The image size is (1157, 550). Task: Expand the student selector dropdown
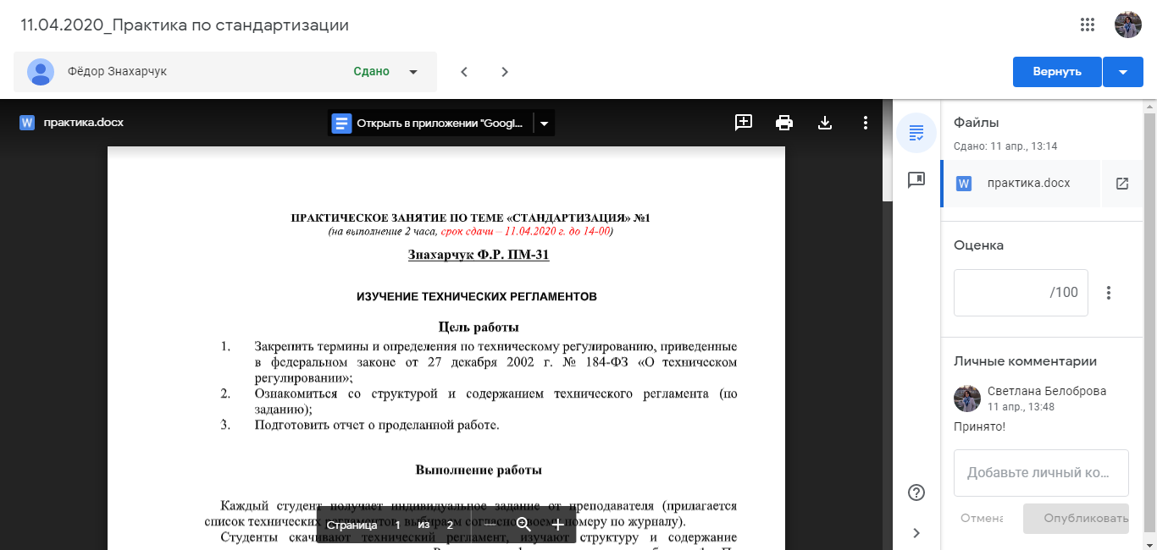pyautogui.click(x=413, y=72)
